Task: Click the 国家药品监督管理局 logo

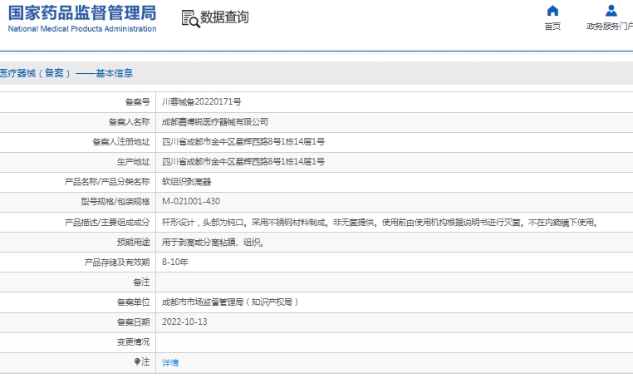Action: [x=82, y=13]
